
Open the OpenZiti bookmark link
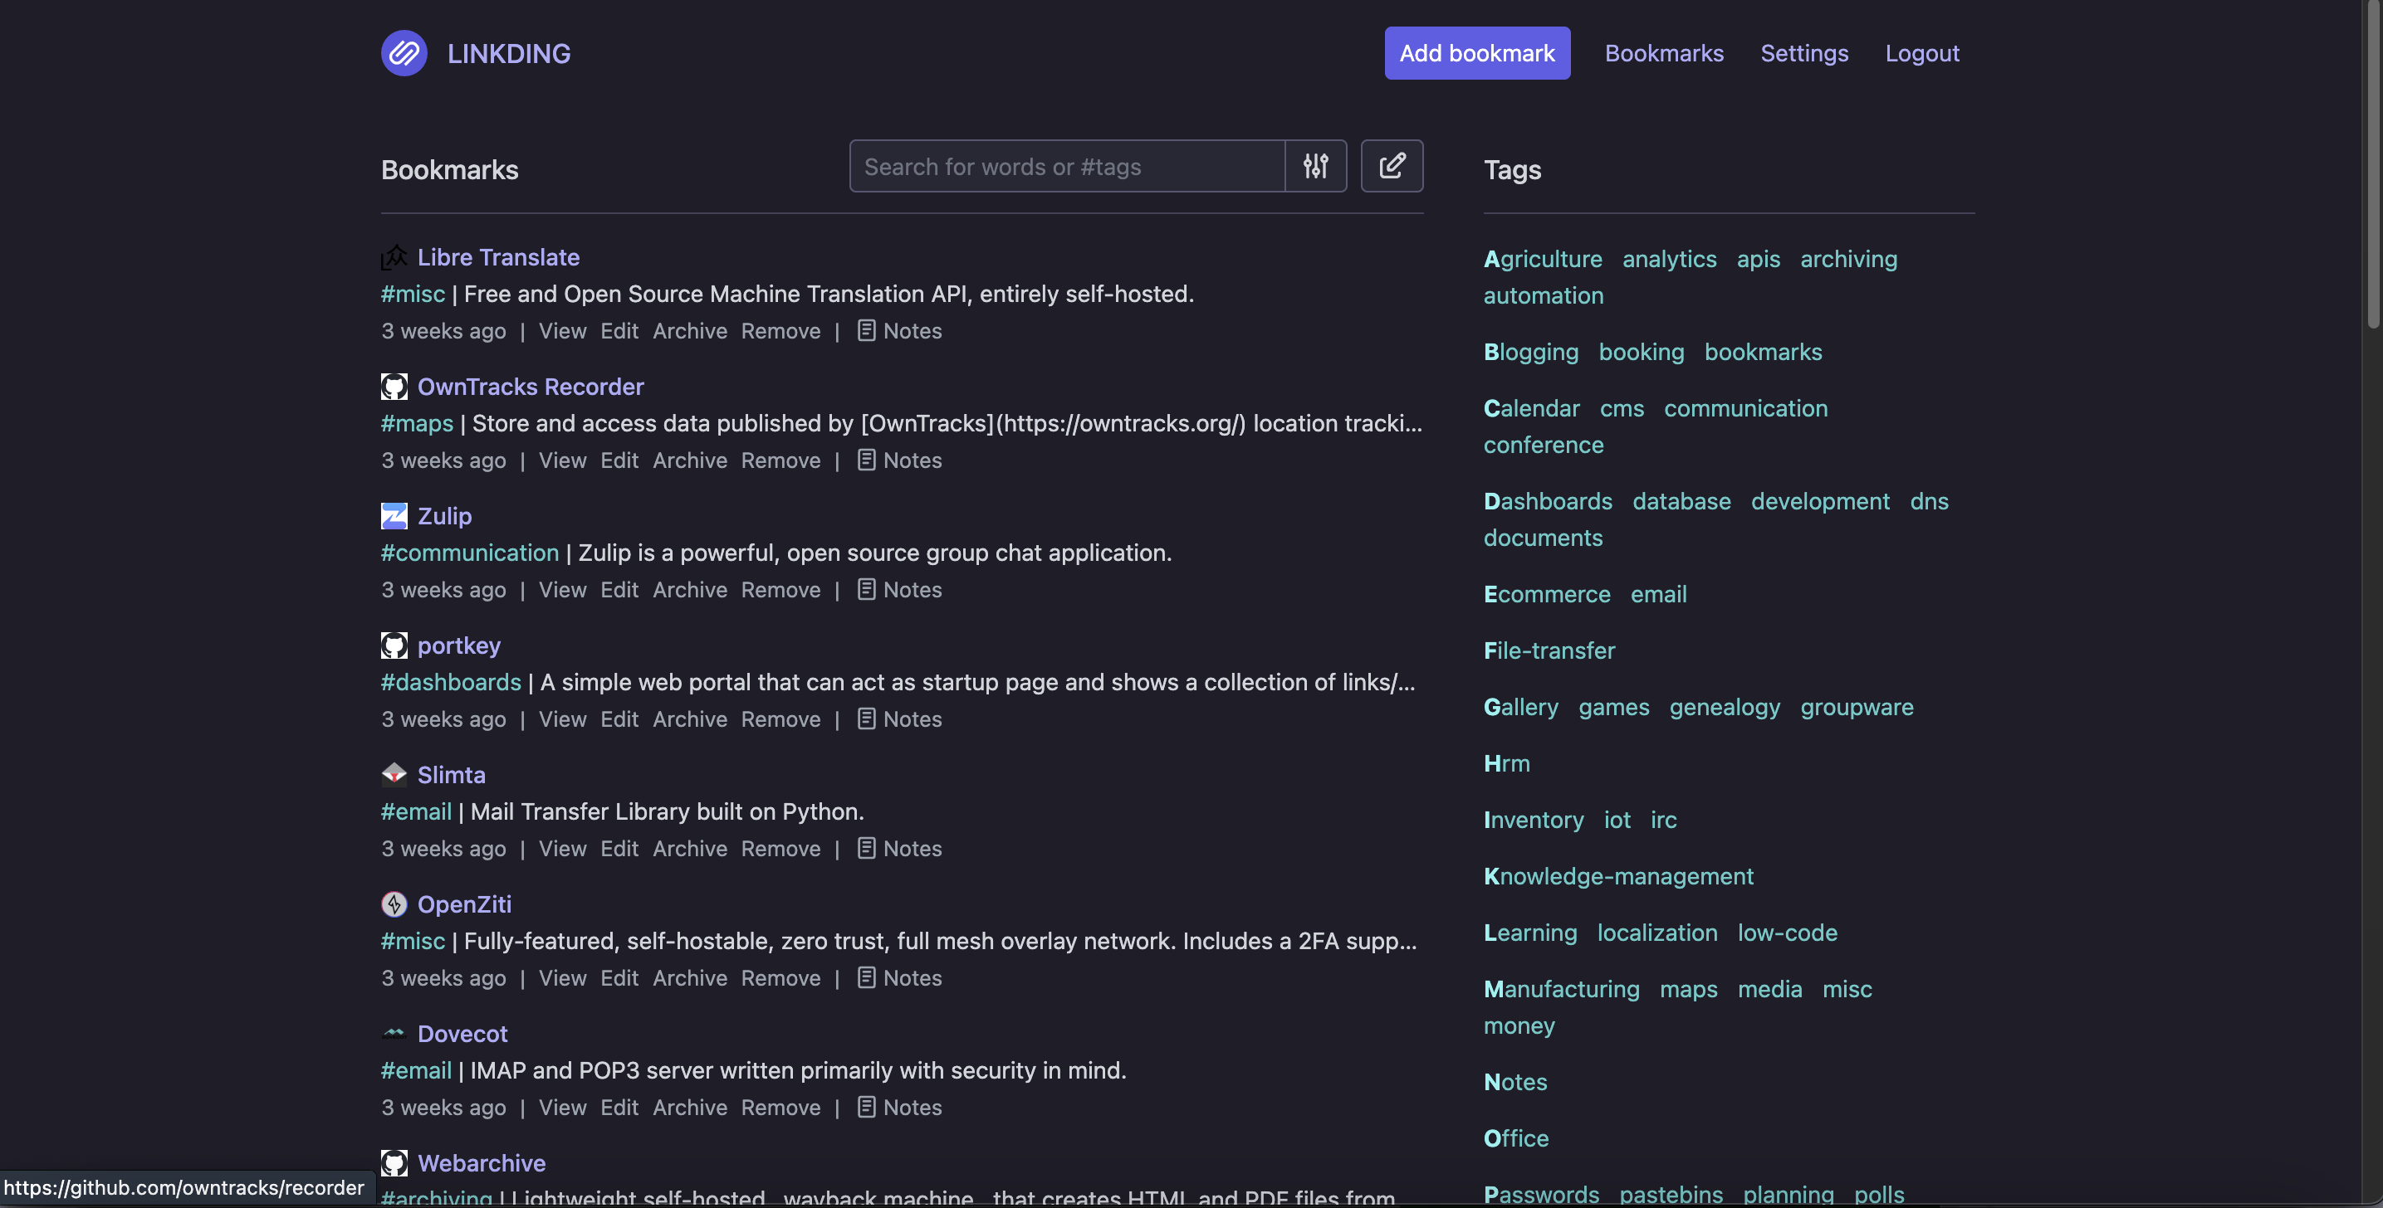pyautogui.click(x=463, y=904)
